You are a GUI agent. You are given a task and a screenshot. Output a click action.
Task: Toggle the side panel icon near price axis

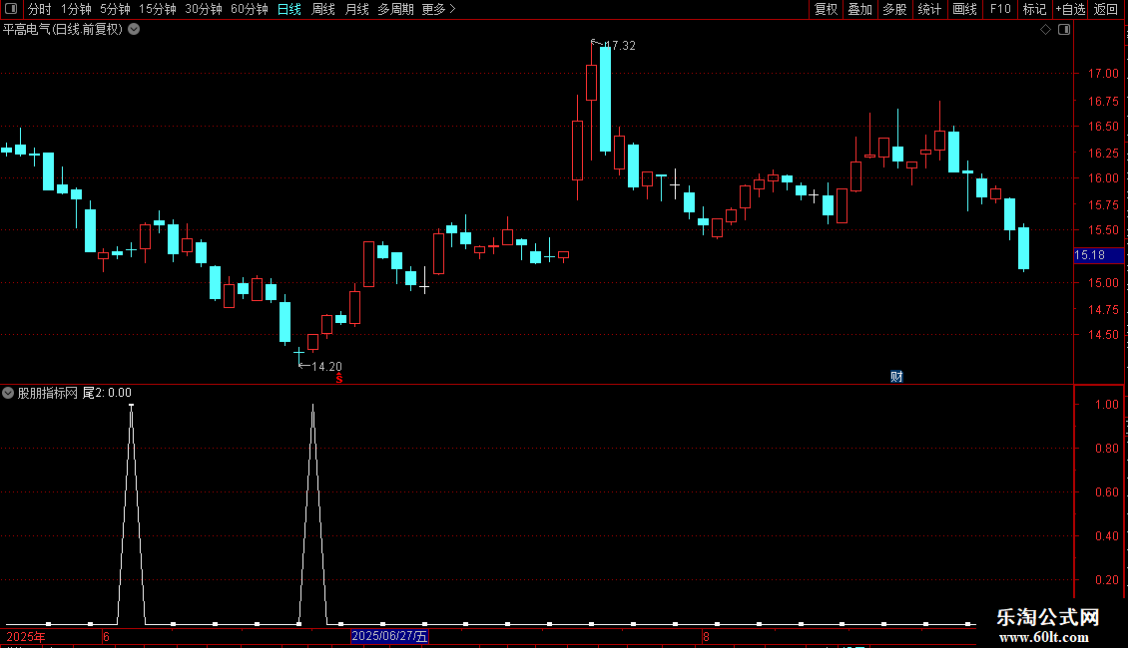(1064, 30)
